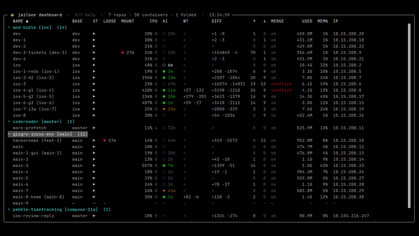The height and width of the screenshot is (236, 419).
Task: Collapse the gisgro-incus-env [main] group
Action: point(9,134)
